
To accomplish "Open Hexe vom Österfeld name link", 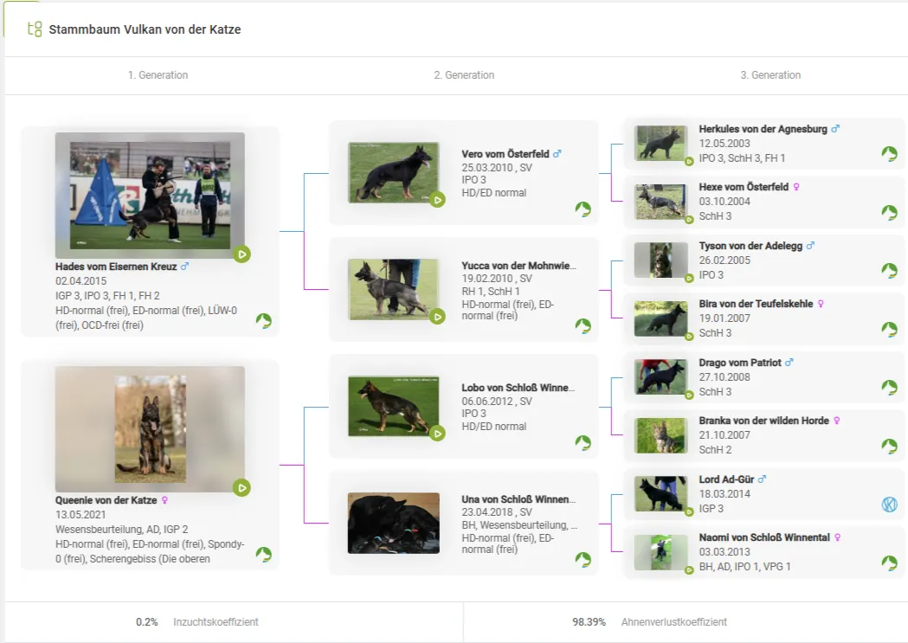I will click(744, 187).
